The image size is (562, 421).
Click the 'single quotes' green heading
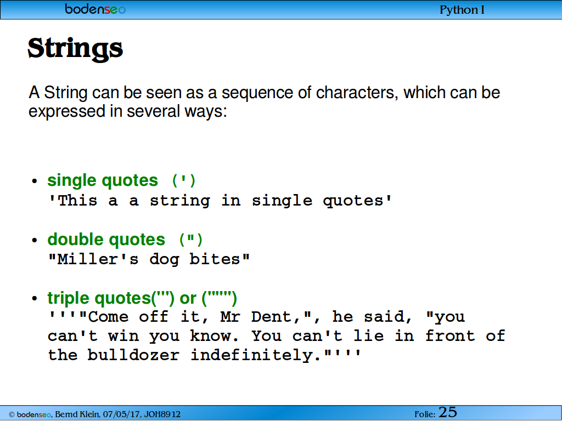[x=121, y=180]
